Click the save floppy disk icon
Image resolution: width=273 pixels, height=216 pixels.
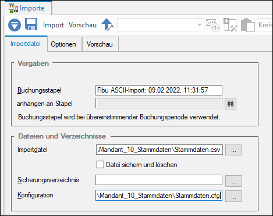[x=31, y=24]
